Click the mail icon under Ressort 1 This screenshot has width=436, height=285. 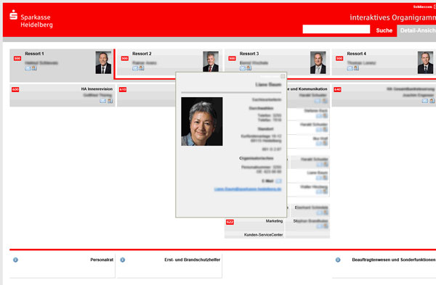(x=28, y=68)
